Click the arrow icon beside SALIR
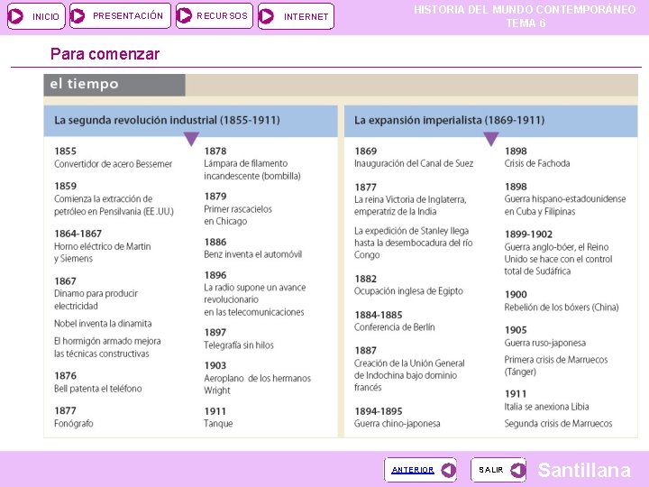The height and width of the screenshot is (487, 649). [517, 470]
